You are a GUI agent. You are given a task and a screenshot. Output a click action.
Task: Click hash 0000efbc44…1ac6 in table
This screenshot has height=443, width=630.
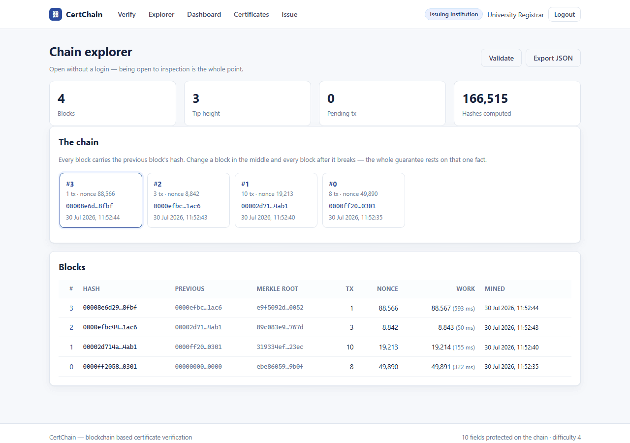tap(110, 327)
